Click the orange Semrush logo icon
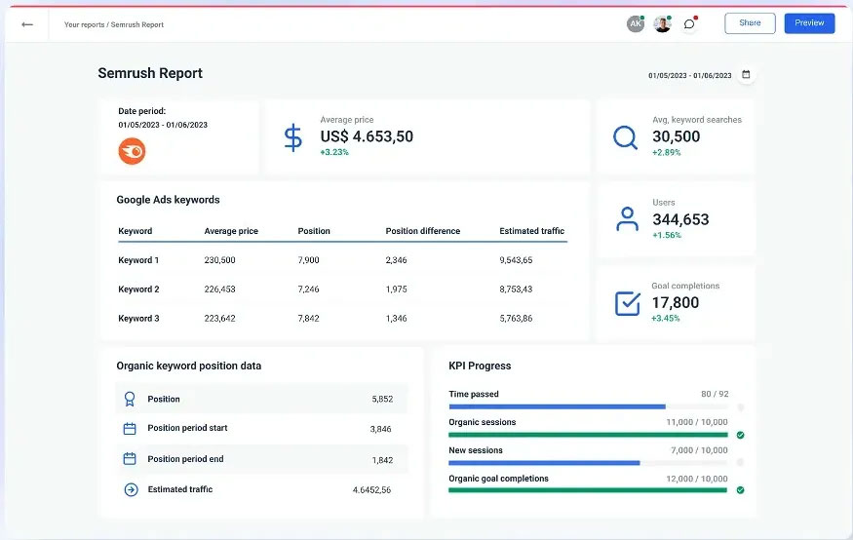 click(x=132, y=151)
